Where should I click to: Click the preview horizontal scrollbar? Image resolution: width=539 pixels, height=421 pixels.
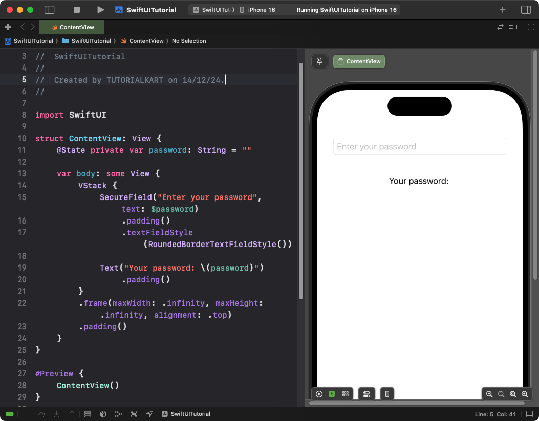coord(417,403)
